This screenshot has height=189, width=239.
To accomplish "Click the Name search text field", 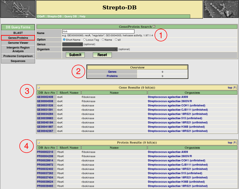I will pyautogui.click(x=98, y=32).
